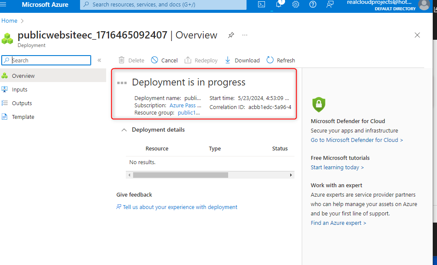The height and width of the screenshot is (265, 437).
Task: Open the Cloud Shell icon
Action: point(262,4)
